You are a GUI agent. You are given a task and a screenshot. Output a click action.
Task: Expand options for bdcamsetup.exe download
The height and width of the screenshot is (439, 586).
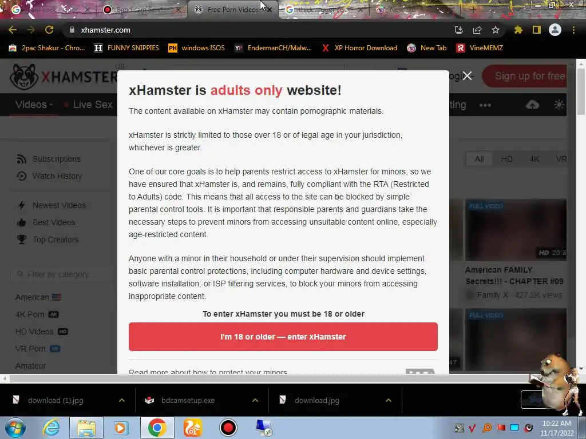pos(255,400)
